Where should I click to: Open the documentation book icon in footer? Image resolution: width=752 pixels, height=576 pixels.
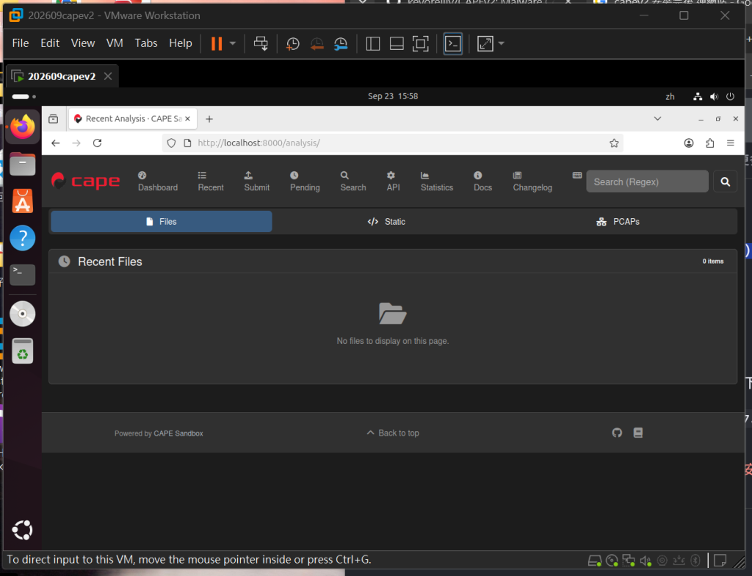(x=638, y=433)
